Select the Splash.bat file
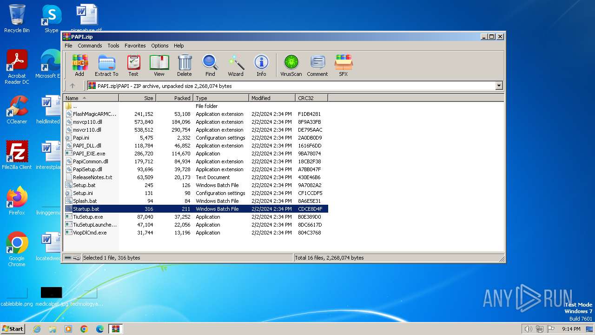Viewport: 595px width, 335px height. click(x=196, y=201)
